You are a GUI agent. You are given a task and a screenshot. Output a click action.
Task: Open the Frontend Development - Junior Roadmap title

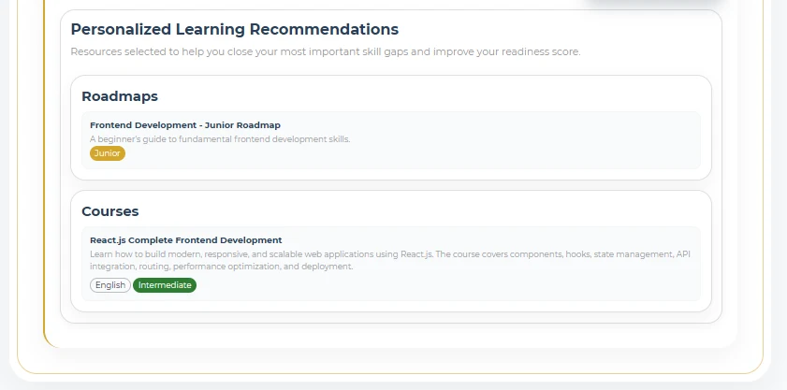click(x=185, y=125)
